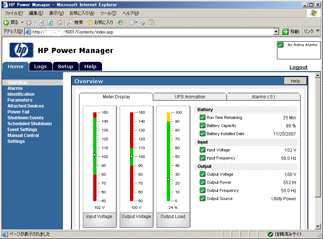Expand the Mail button dropdown arrow
The image size is (323, 239).
(x=136, y=22)
